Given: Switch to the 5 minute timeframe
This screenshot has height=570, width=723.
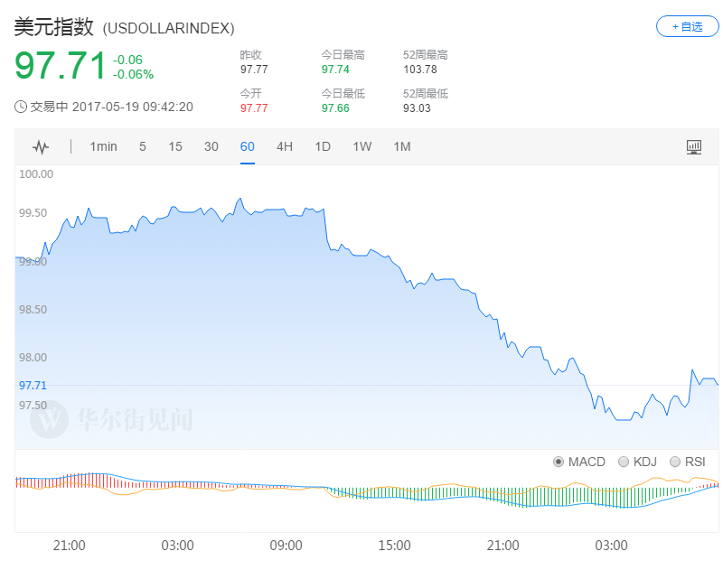Looking at the screenshot, I should pyautogui.click(x=143, y=147).
